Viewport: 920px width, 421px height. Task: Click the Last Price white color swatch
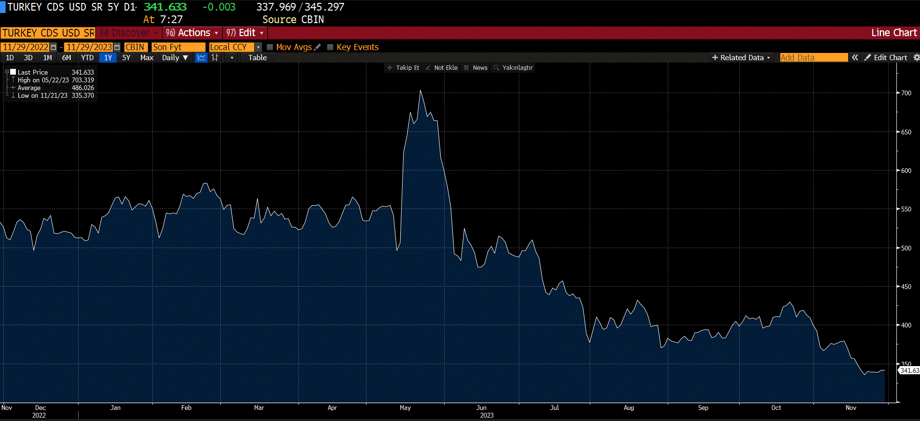coord(14,72)
